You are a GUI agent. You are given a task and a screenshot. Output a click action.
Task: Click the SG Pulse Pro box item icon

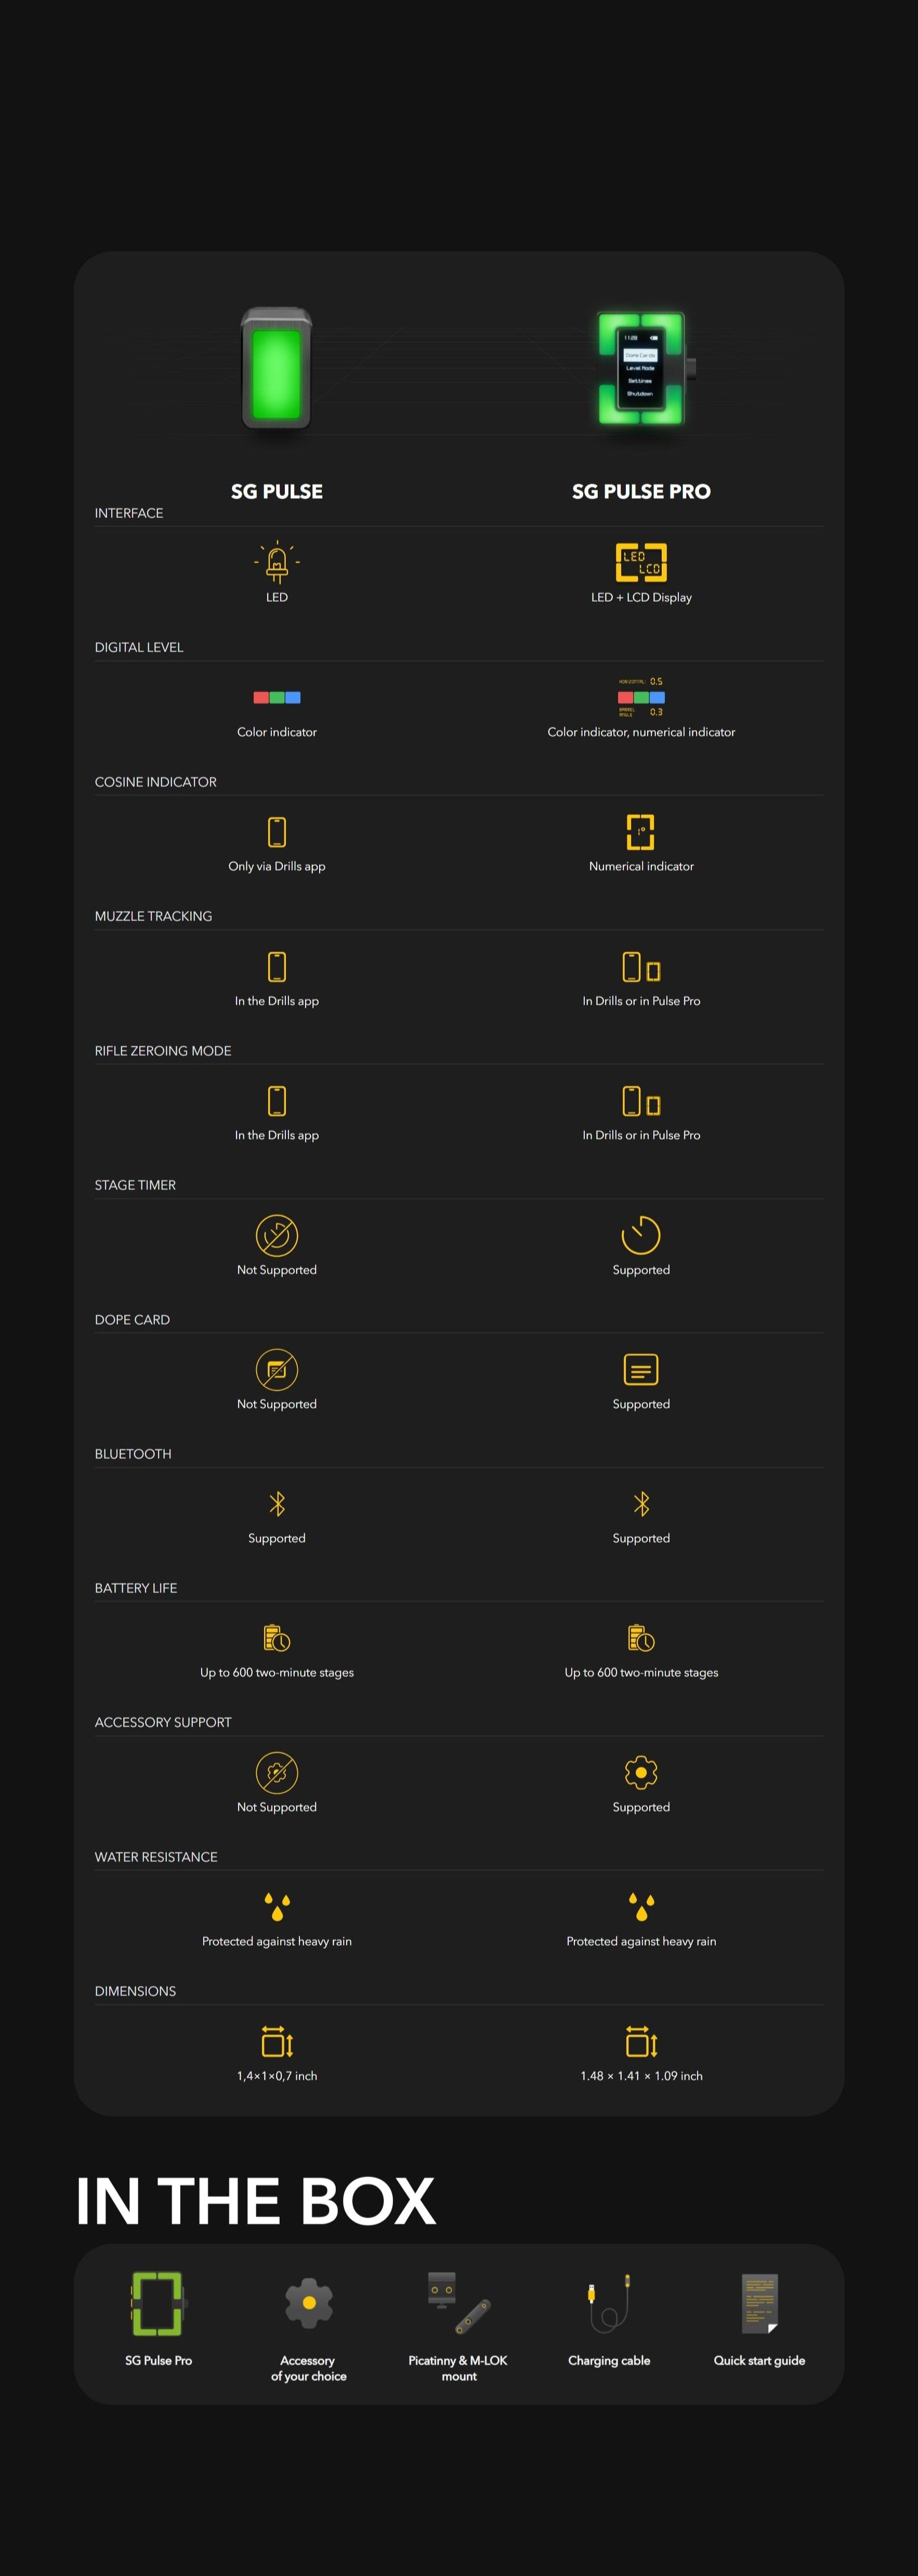coord(158,2303)
